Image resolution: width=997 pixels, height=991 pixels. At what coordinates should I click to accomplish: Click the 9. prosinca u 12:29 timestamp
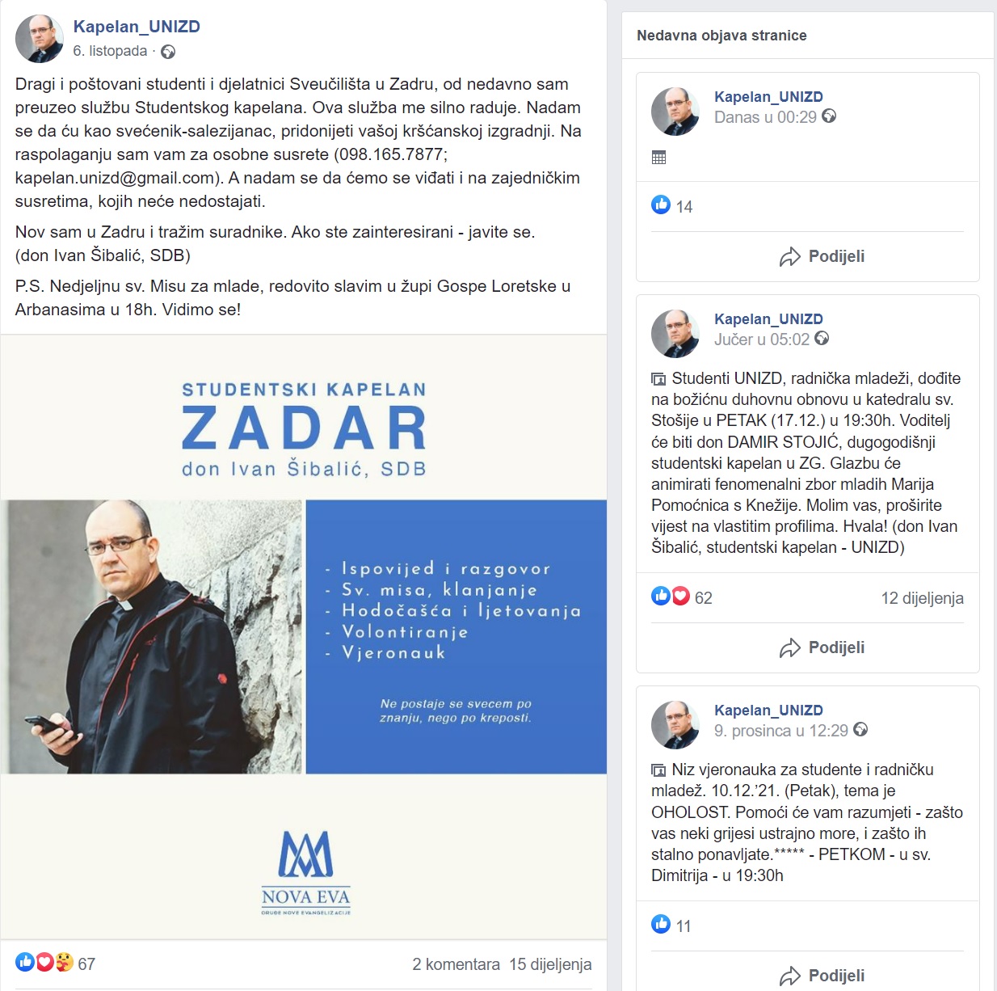click(781, 731)
